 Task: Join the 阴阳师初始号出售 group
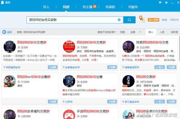[112, 101]
